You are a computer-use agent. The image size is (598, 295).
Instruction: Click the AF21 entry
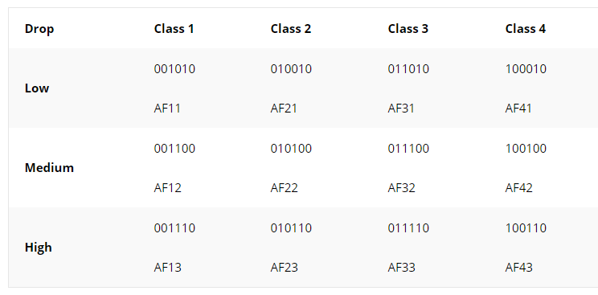284,109
